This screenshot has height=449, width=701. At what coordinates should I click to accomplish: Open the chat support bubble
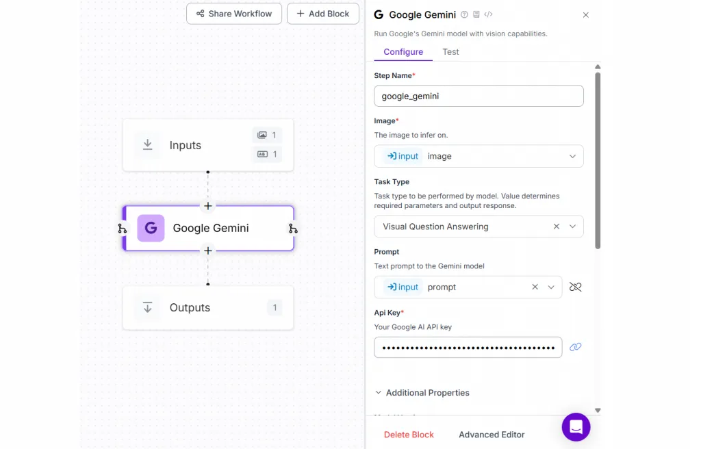click(x=576, y=426)
